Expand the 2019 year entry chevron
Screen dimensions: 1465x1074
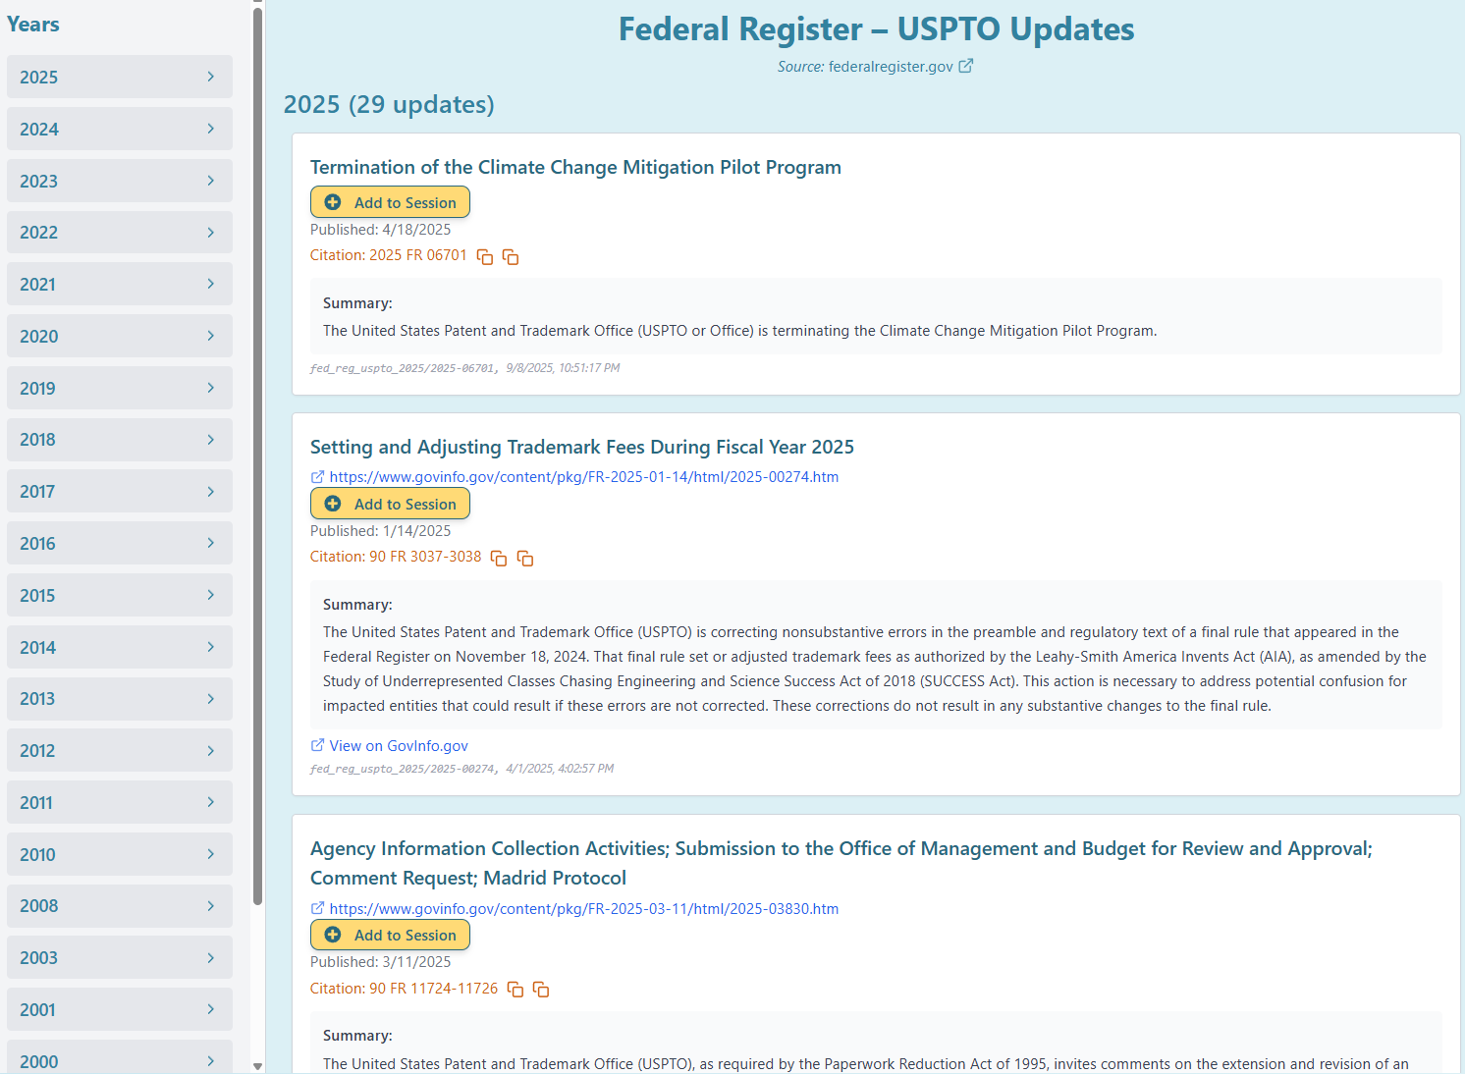tap(210, 387)
